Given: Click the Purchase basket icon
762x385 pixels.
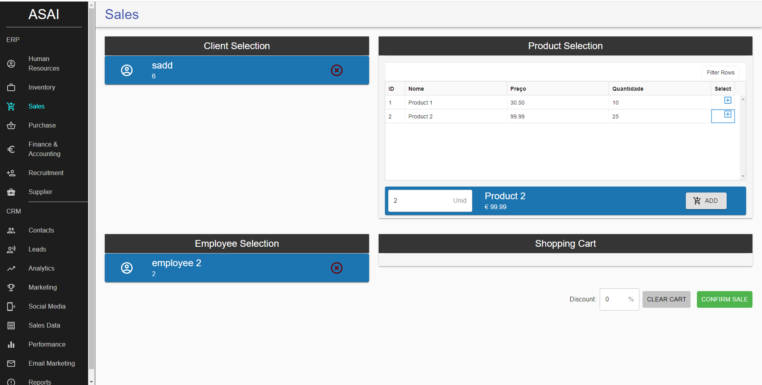Looking at the screenshot, I should coord(11,126).
